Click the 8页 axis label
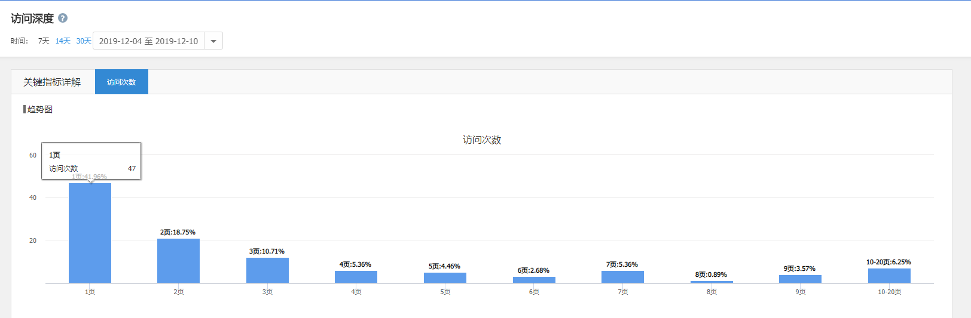Screen dimensions: 971x318 [712, 292]
